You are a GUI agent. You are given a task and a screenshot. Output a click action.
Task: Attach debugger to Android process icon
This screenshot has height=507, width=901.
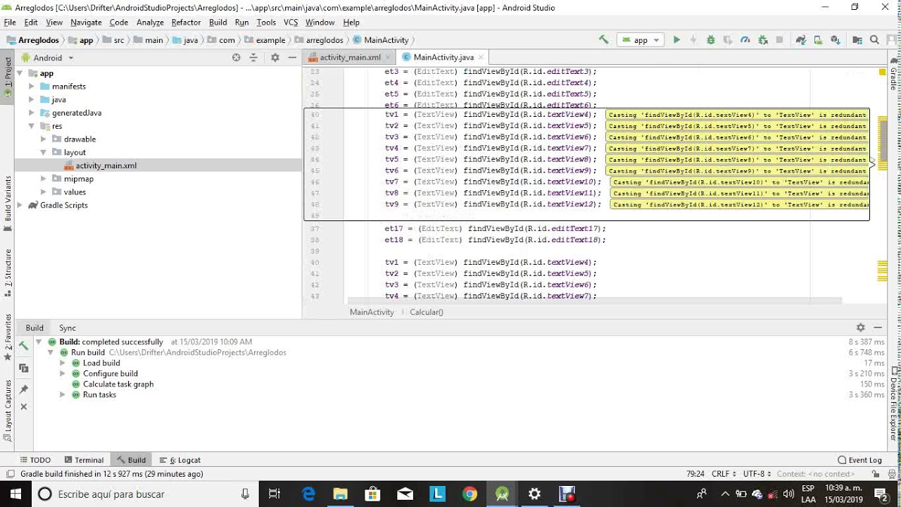(763, 40)
